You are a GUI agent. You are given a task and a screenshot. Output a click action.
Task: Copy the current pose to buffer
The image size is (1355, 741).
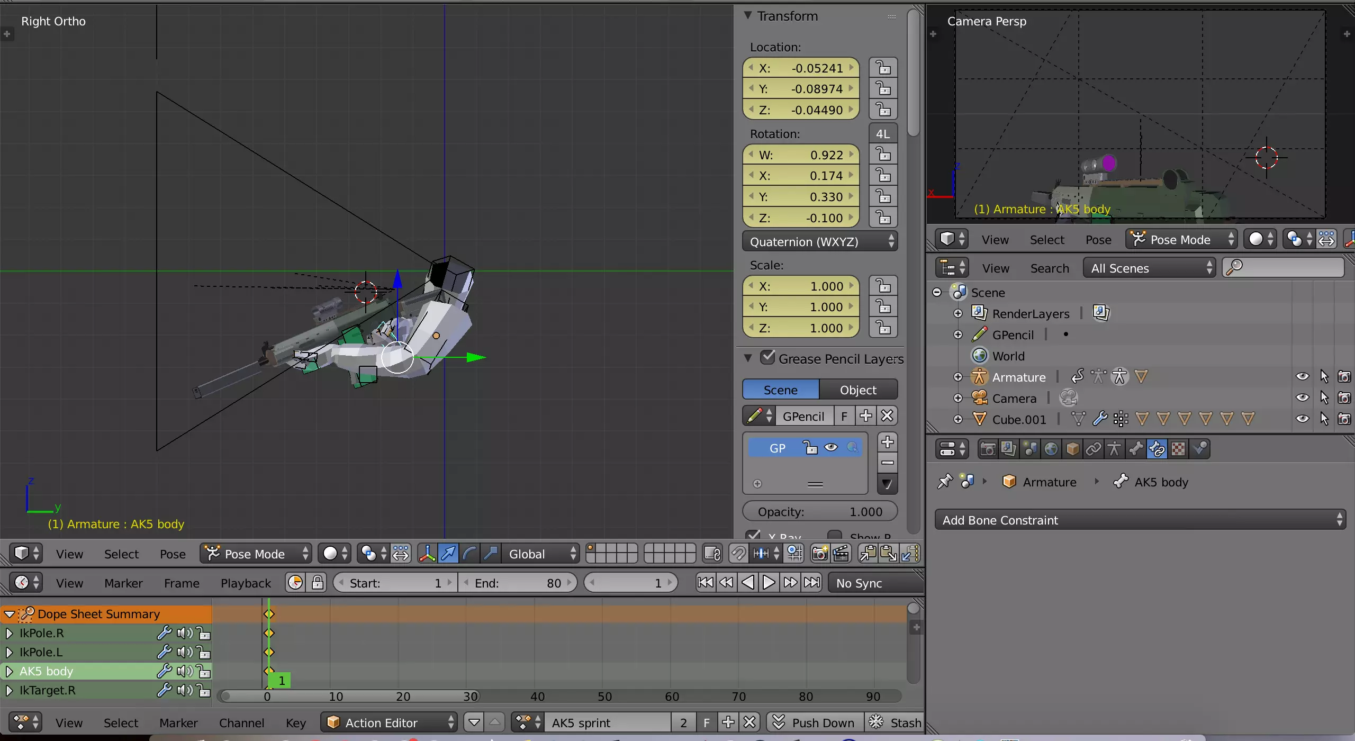click(868, 554)
